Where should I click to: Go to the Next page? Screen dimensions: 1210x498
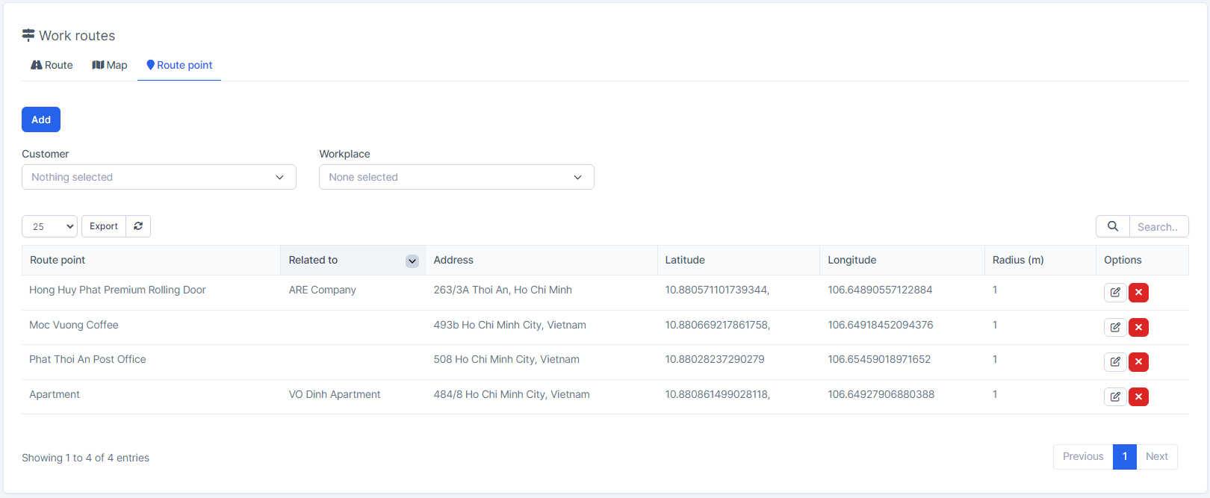click(x=1156, y=456)
